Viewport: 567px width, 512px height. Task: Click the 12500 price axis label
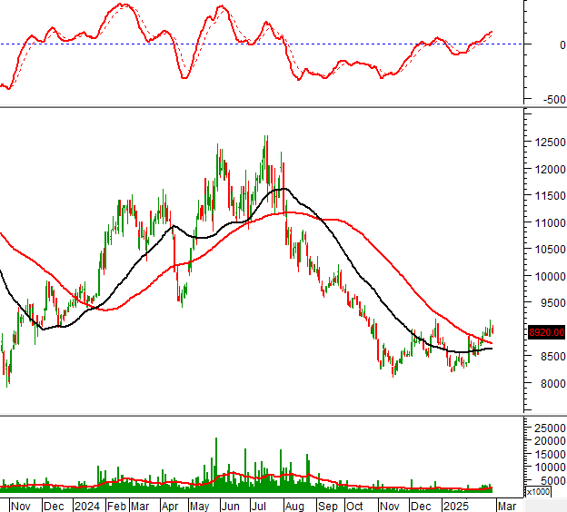pyautogui.click(x=546, y=143)
